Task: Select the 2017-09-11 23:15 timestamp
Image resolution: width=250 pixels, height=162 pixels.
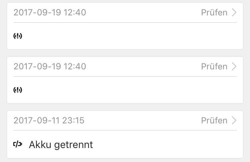Action: pos(49,121)
